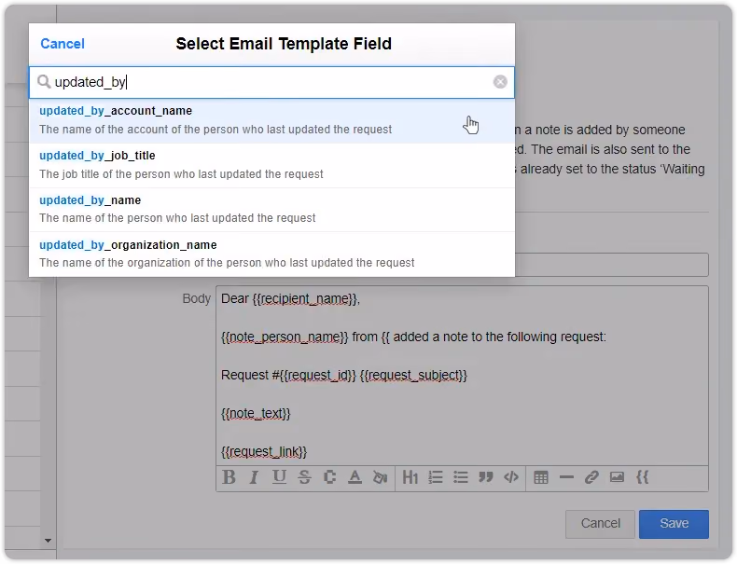Viewport: 737px width, 564px height.
Task: Click the {{request_link}} placeholder in body
Action: [x=264, y=452]
